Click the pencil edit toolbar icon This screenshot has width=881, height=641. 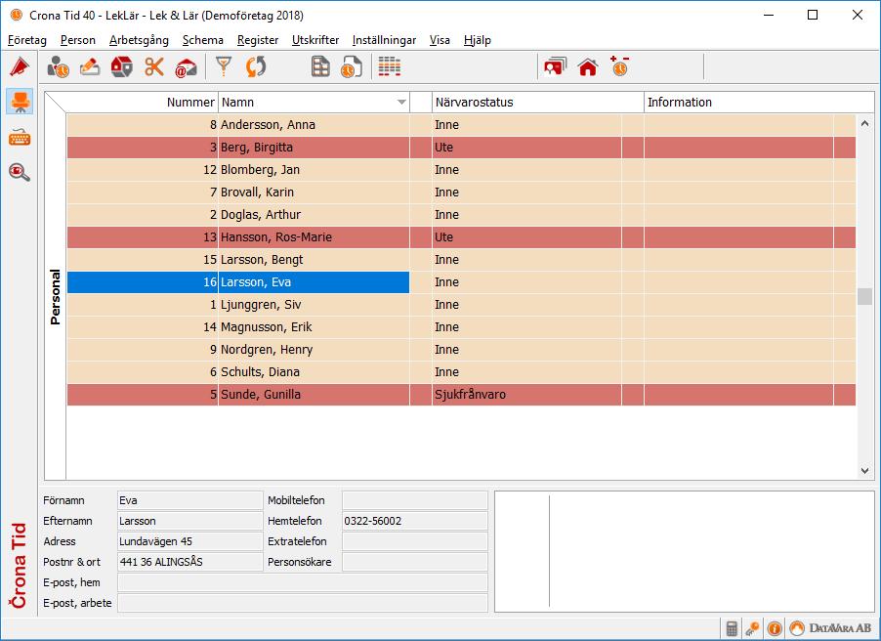[x=90, y=66]
